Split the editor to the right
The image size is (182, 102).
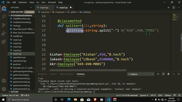(x=174, y=8)
